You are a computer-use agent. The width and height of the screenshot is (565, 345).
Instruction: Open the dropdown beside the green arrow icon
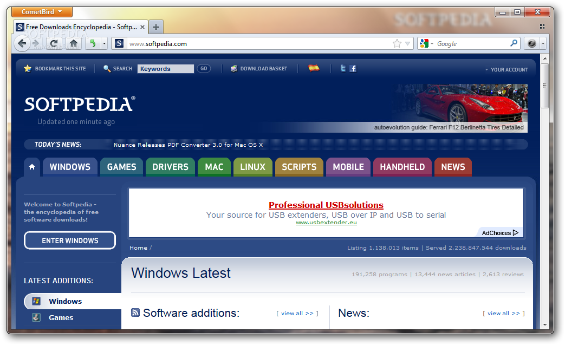(x=104, y=43)
